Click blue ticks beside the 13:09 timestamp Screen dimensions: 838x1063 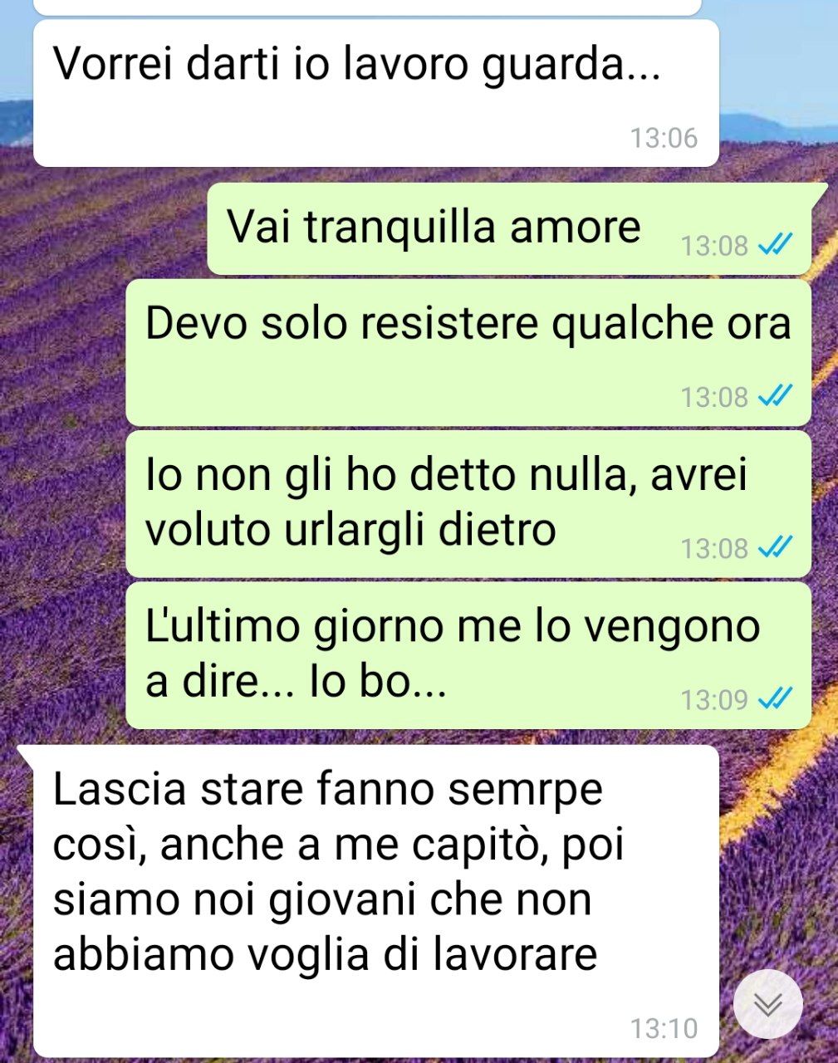tap(776, 699)
